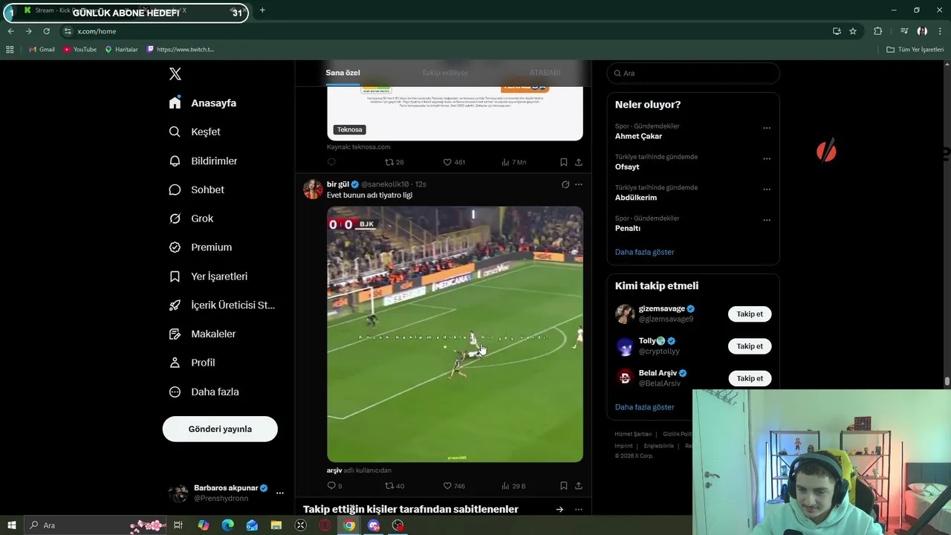Bookmark the Teknosa post
The image size is (951, 535).
[563, 162]
